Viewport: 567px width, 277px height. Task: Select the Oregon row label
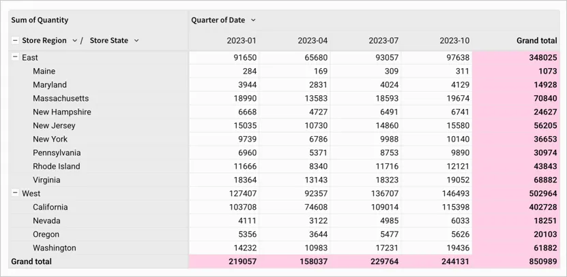click(46, 234)
